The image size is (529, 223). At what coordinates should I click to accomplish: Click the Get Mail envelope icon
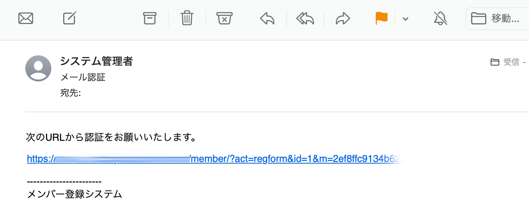pos(26,18)
